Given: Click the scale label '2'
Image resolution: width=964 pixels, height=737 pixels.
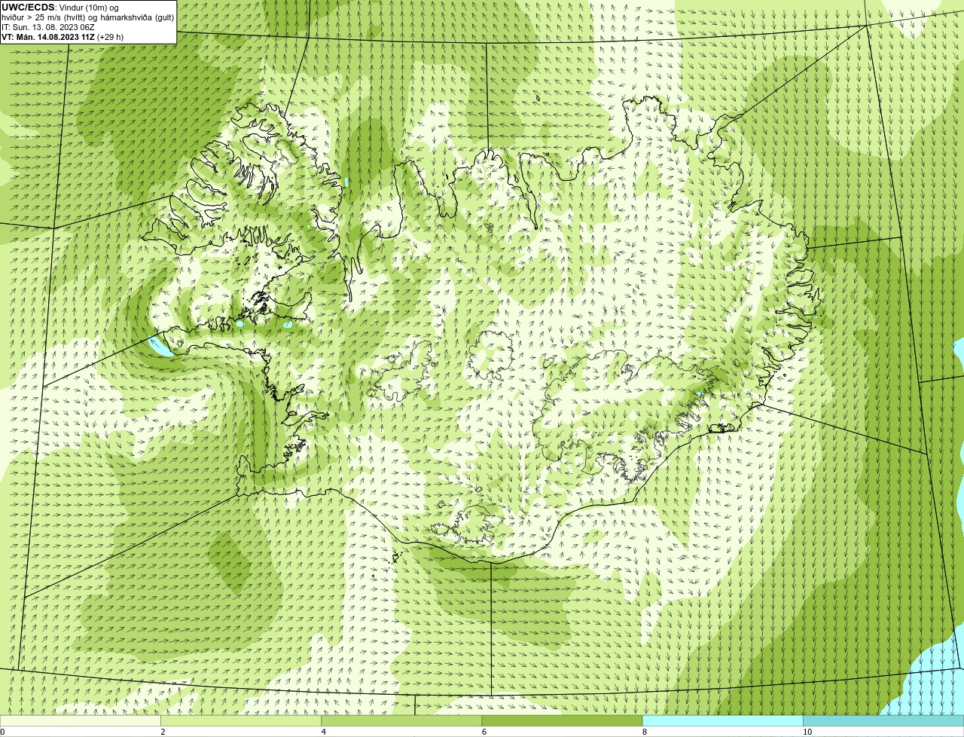Looking at the screenshot, I should (163, 732).
